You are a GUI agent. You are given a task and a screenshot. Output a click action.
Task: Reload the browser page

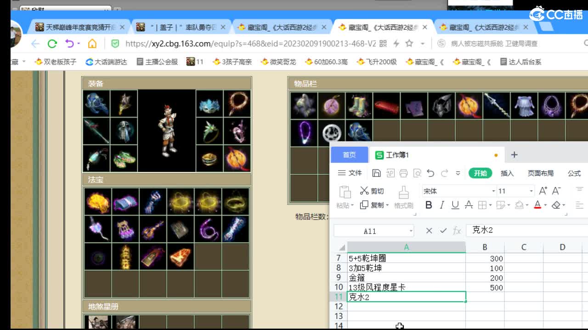pyautogui.click(x=52, y=44)
